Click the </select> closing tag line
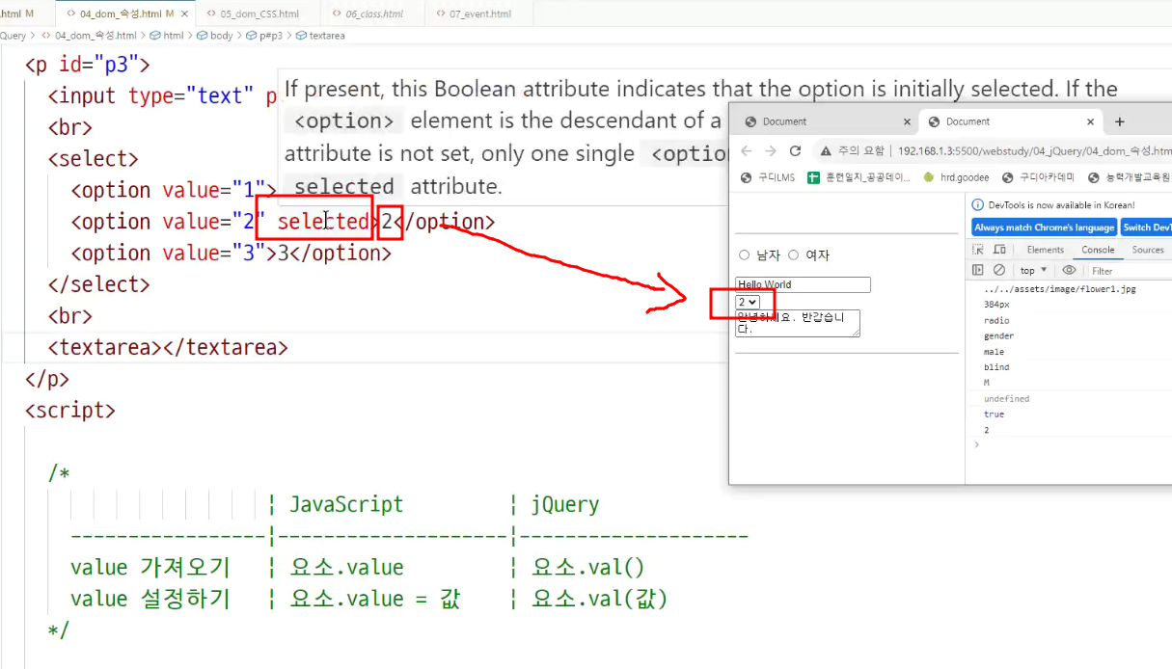Image resolution: width=1172 pixels, height=669 pixels. [99, 284]
